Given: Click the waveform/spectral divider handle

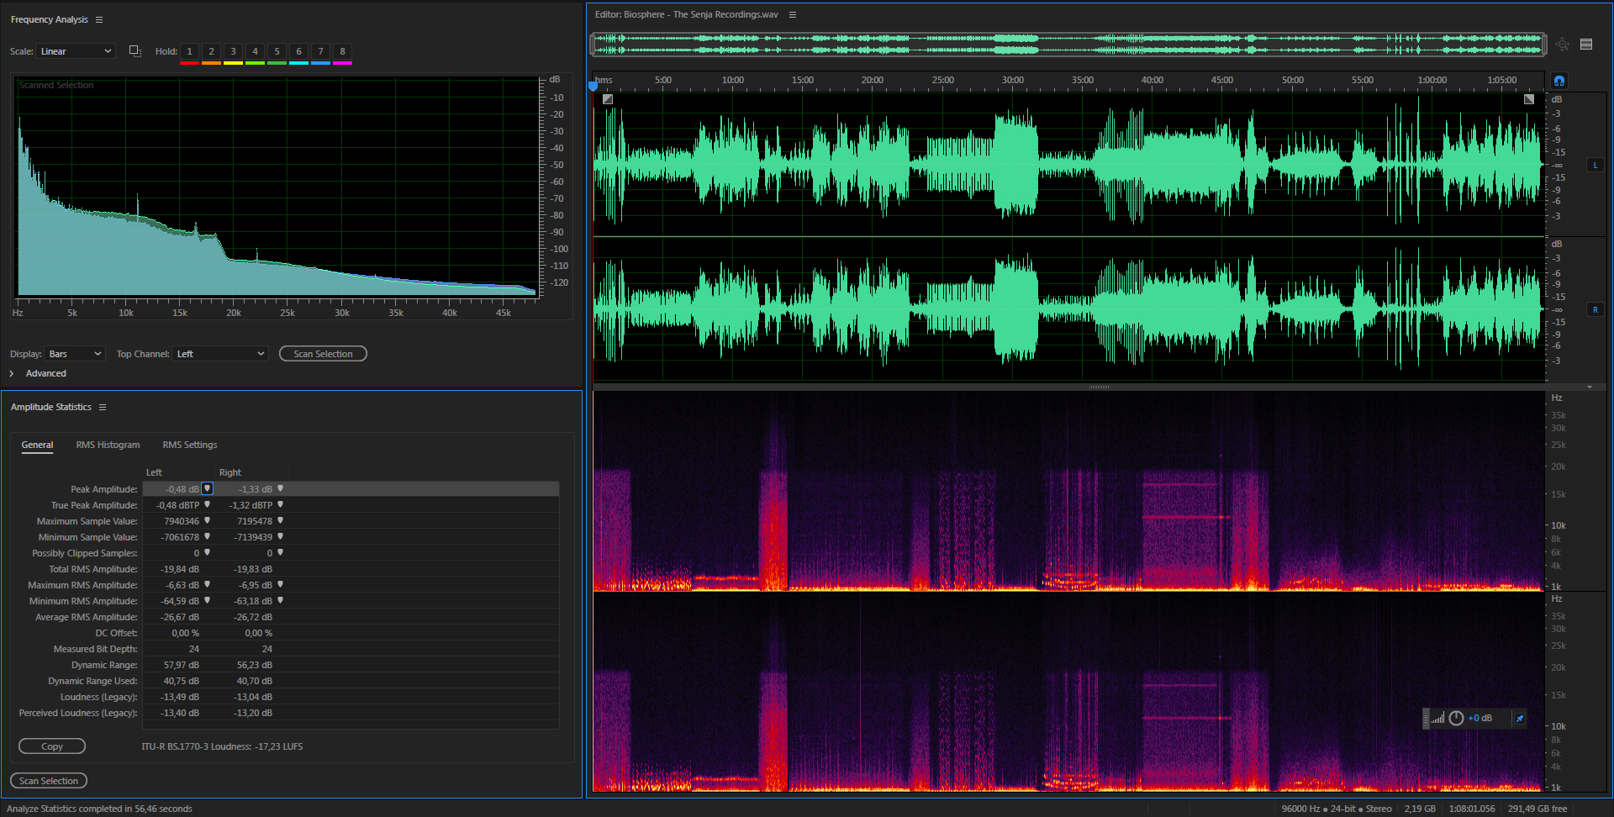Looking at the screenshot, I should [x=1099, y=387].
